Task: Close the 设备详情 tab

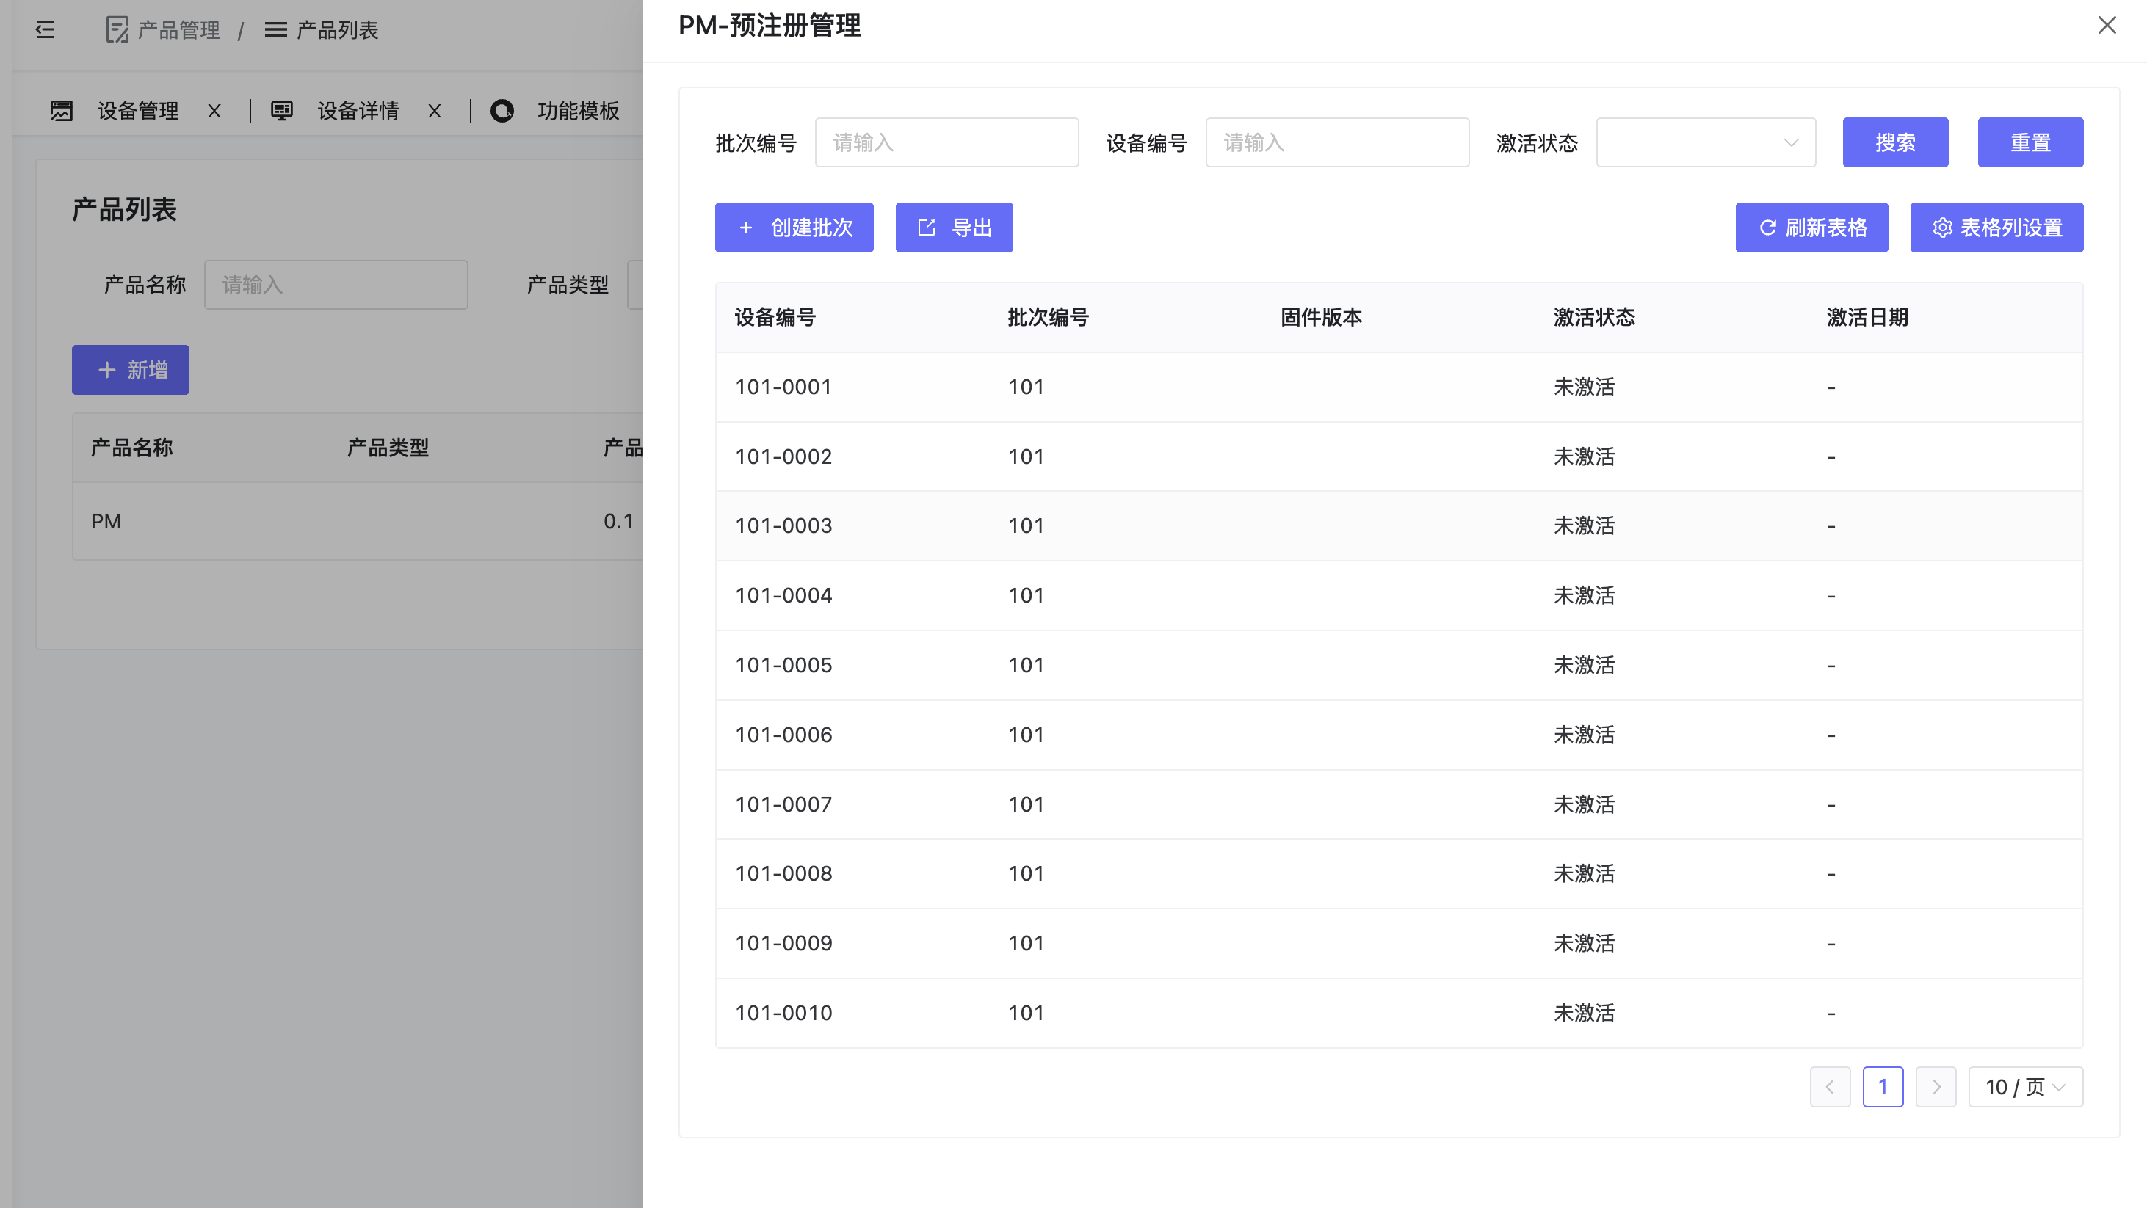Action: click(433, 110)
